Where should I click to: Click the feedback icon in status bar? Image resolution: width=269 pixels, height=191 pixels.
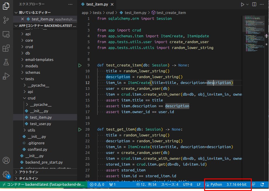point(254,185)
